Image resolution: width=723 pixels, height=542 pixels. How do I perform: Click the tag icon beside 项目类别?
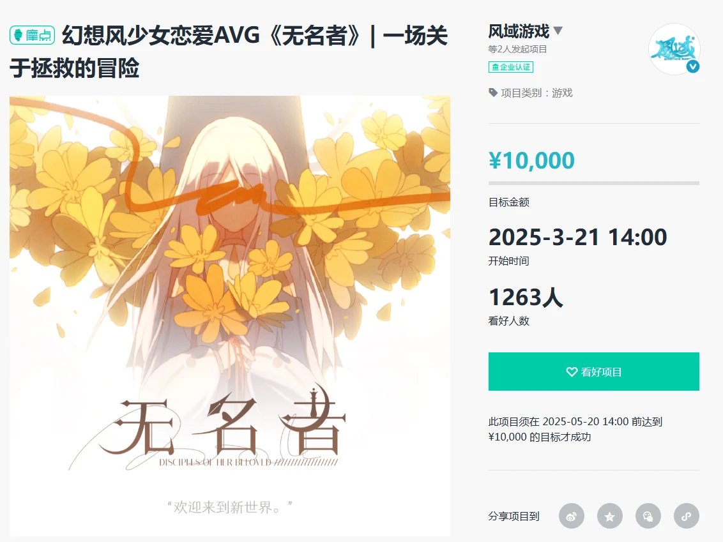[x=493, y=93]
